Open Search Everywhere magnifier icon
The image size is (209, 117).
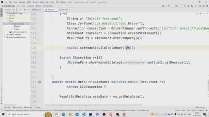[200, 6]
